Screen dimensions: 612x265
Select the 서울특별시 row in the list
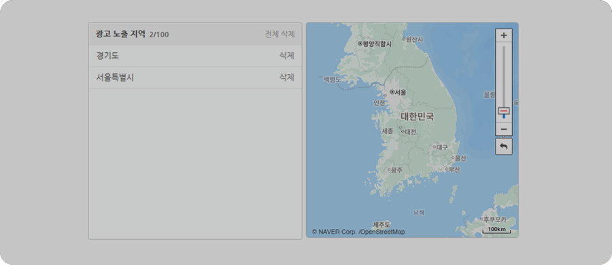click(195, 77)
